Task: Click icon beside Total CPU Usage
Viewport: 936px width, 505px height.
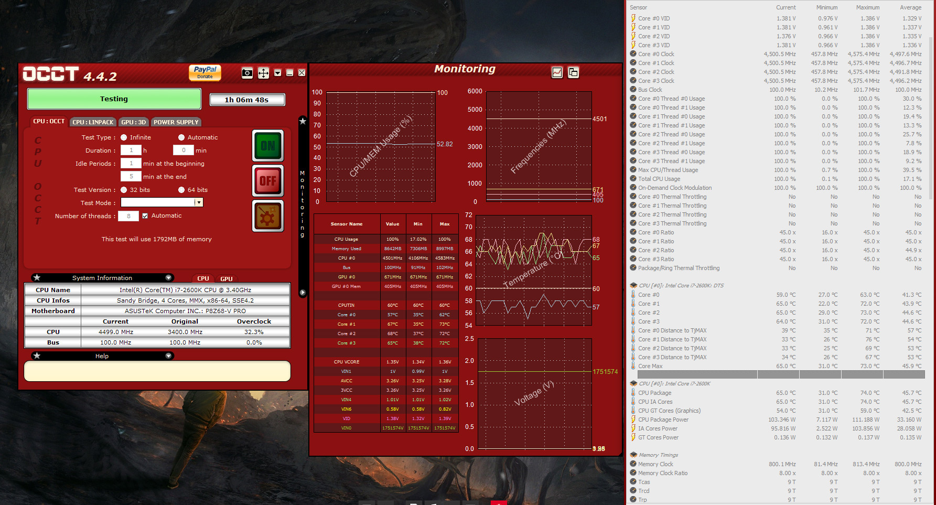Action: [x=633, y=179]
